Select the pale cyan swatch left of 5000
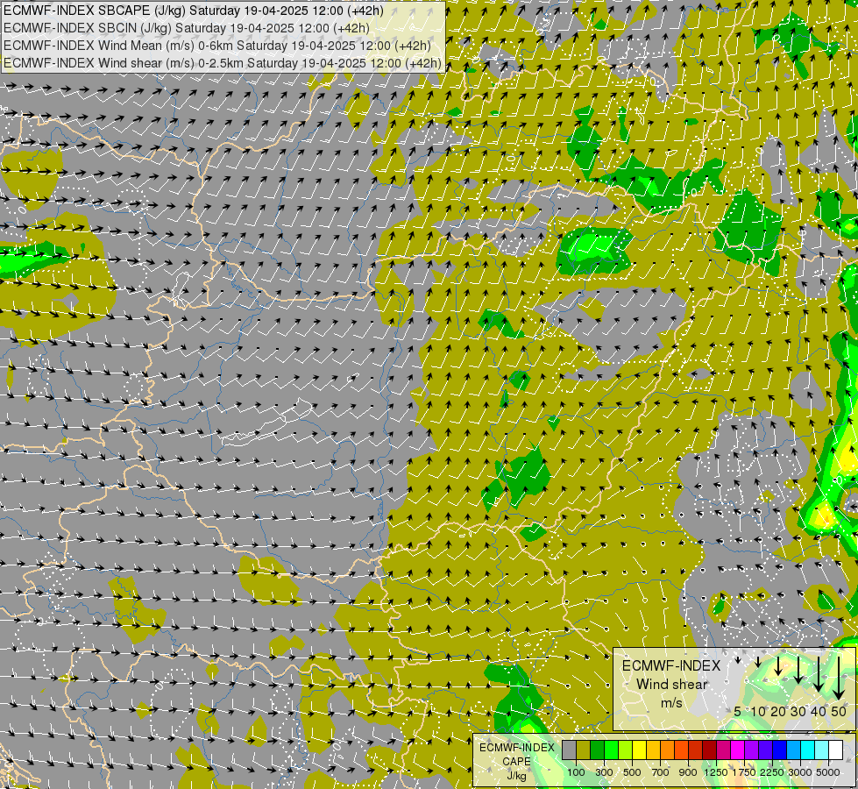 (x=822, y=750)
